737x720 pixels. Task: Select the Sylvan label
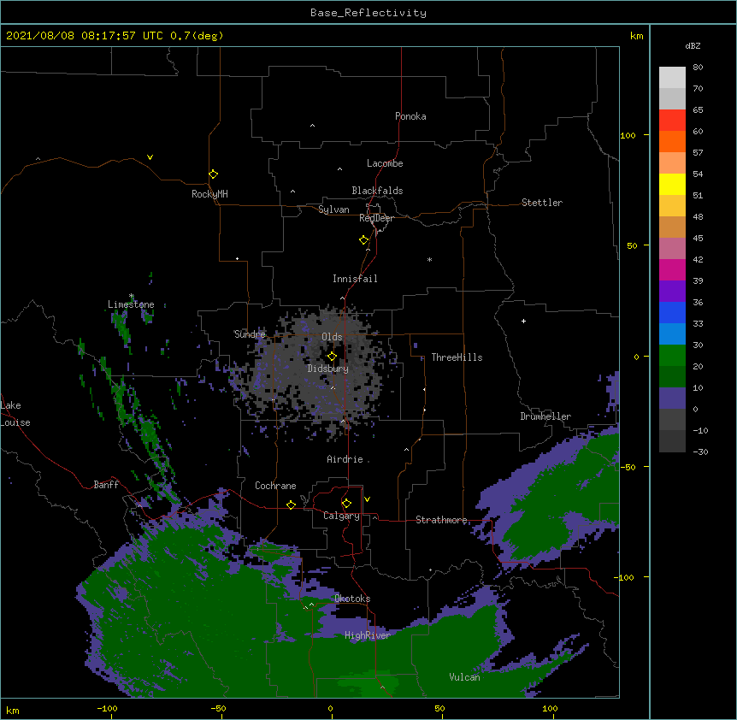click(x=333, y=210)
